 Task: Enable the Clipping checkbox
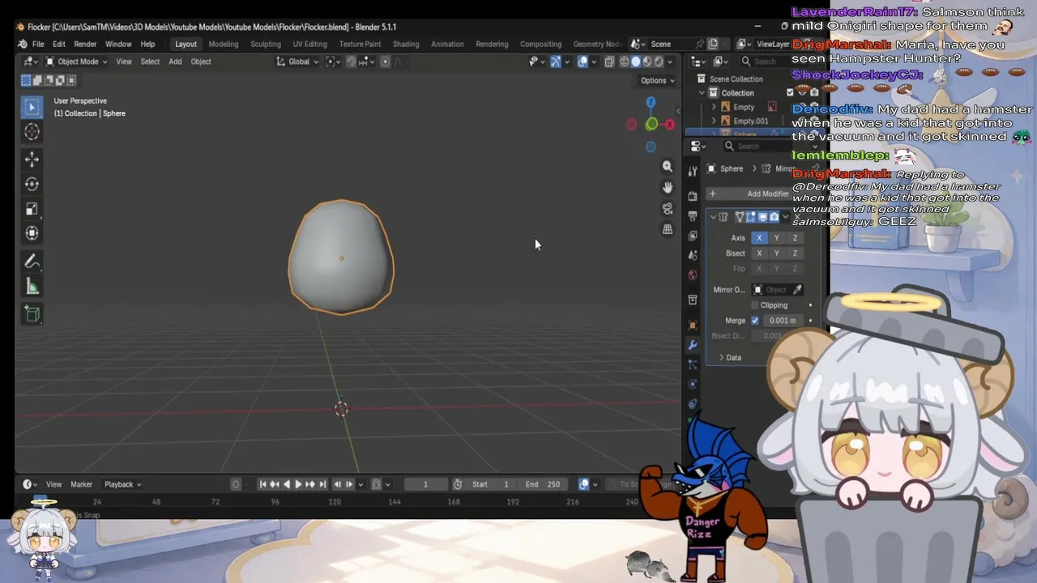pyautogui.click(x=755, y=305)
